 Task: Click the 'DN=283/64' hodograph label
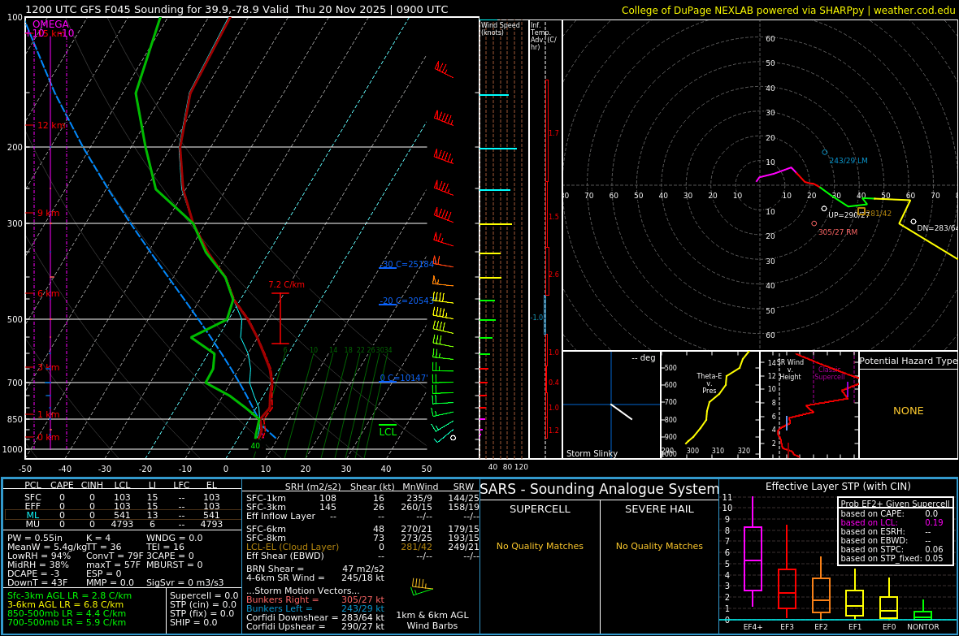[x=938, y=228]
